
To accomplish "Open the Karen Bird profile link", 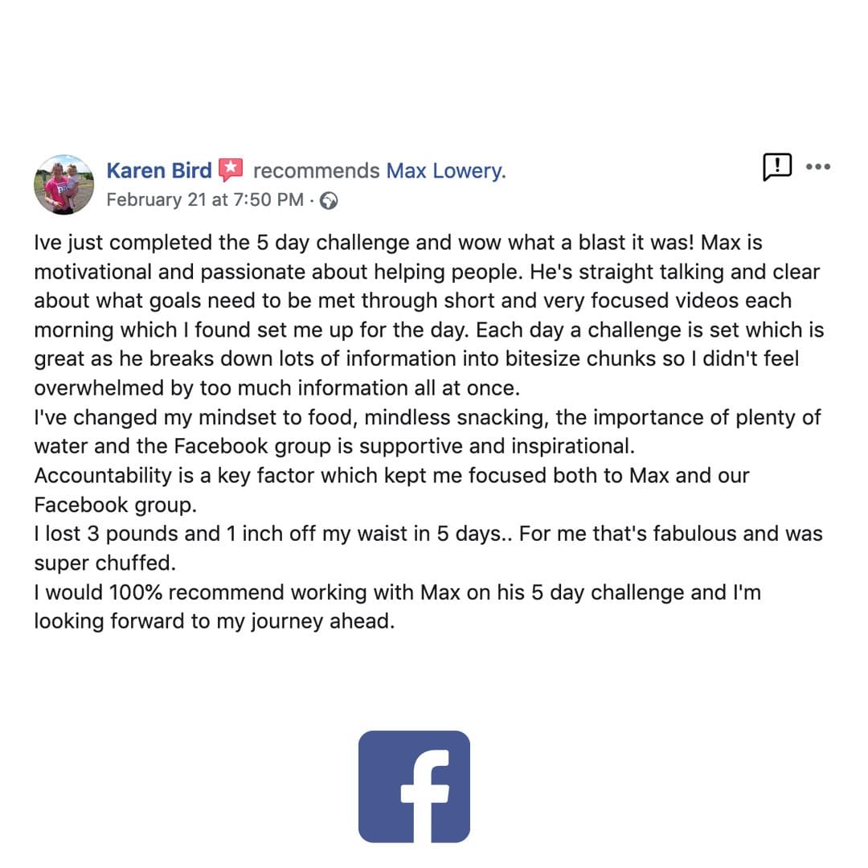I will point(159,170).
